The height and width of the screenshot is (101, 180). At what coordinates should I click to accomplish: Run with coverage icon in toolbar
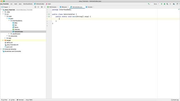[167, 4]
